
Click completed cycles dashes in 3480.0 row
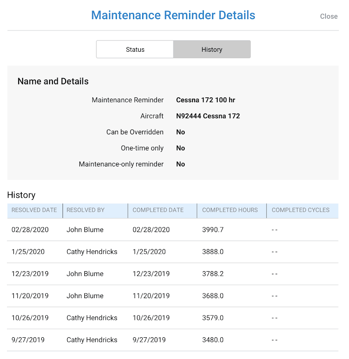pyautogui.click(x=275, y=340)
